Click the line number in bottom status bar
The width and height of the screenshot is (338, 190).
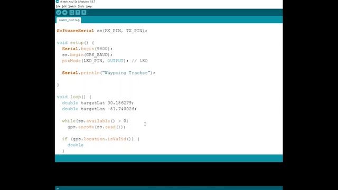58,188
